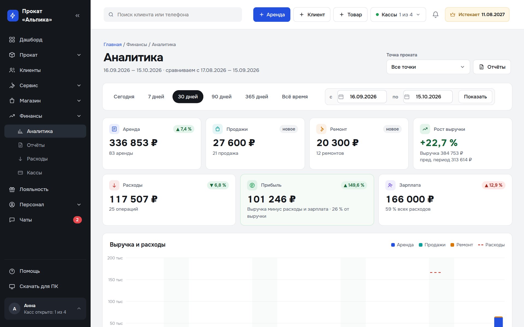Open Чаты with 2 unread messages
The image size is (524, 327).
[45, 220]
